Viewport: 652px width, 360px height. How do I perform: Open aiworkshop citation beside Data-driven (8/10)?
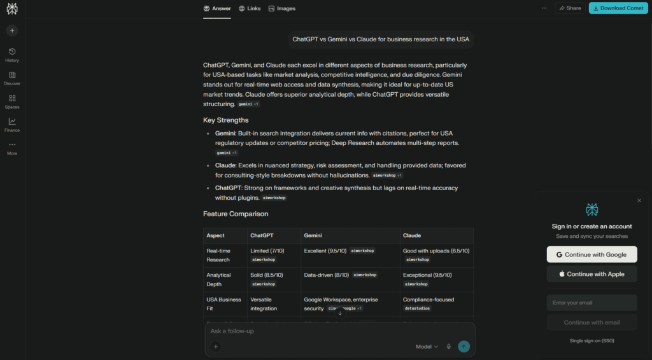pyautogui.click(x=365, y=275)
